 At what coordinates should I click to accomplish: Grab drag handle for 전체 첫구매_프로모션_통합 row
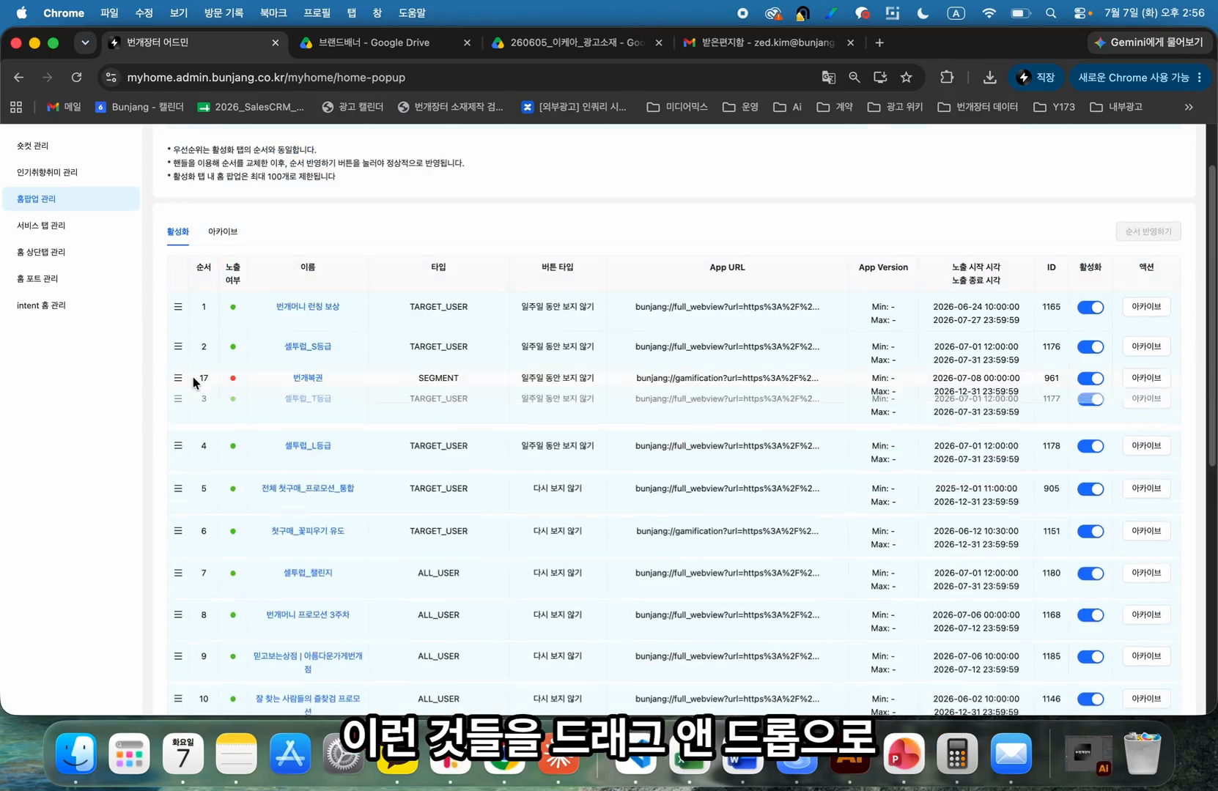coord(178,489)
